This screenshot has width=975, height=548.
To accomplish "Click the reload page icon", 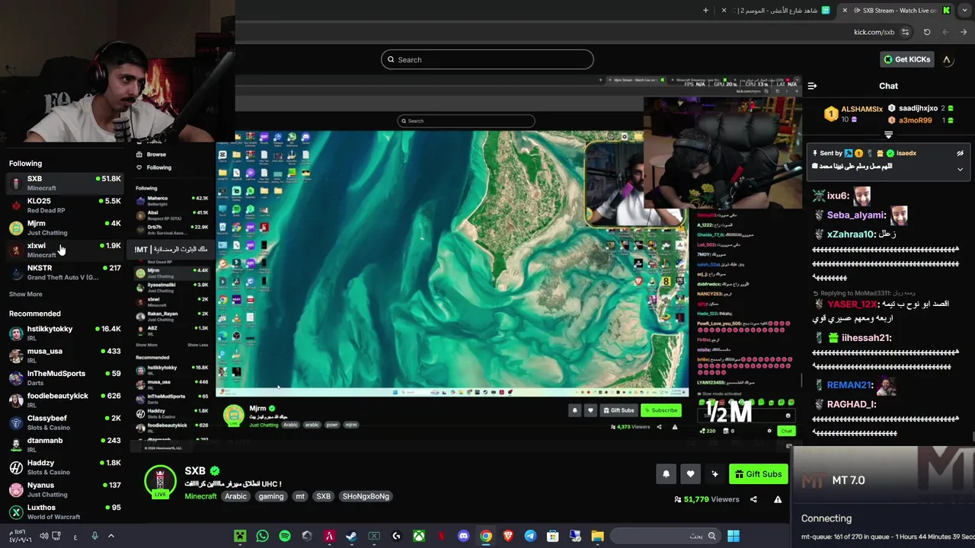I will point(927,32).
